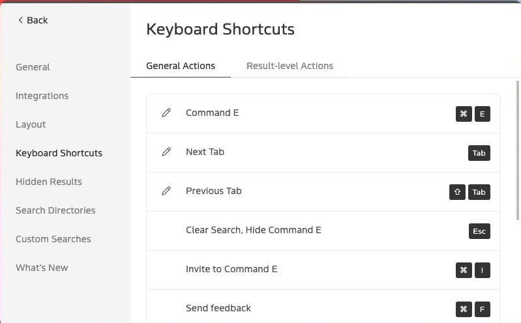Edit the Command E shortcut pencil icon
Viewport: 521px width, 323px height.
pyautogui.click(x=166, y=113)
